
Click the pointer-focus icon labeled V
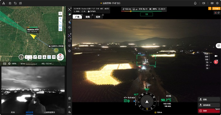69,9
